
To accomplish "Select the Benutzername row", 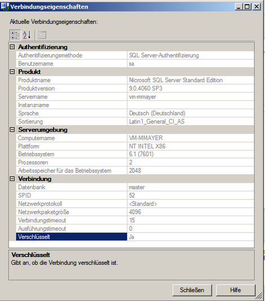I will (135, 64).
